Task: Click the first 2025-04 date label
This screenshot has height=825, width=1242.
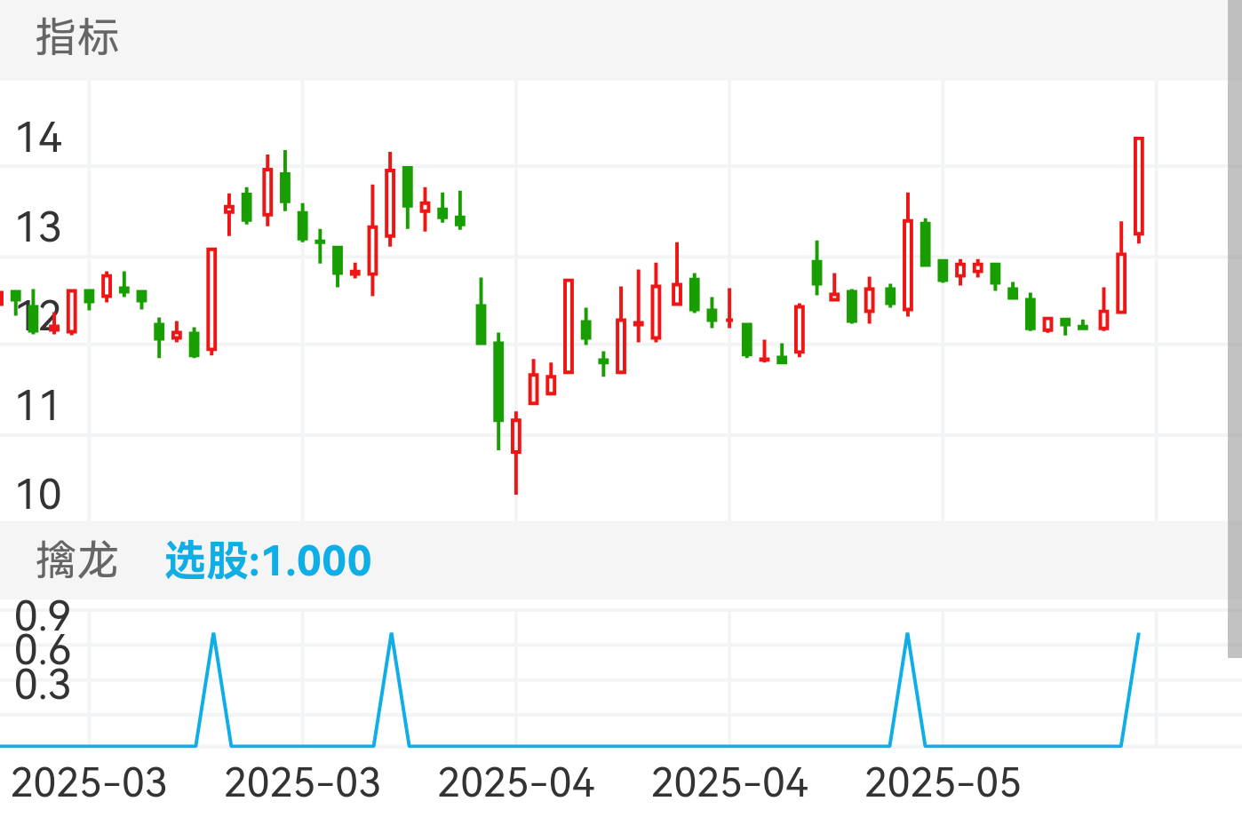Action: coord(516,783)
